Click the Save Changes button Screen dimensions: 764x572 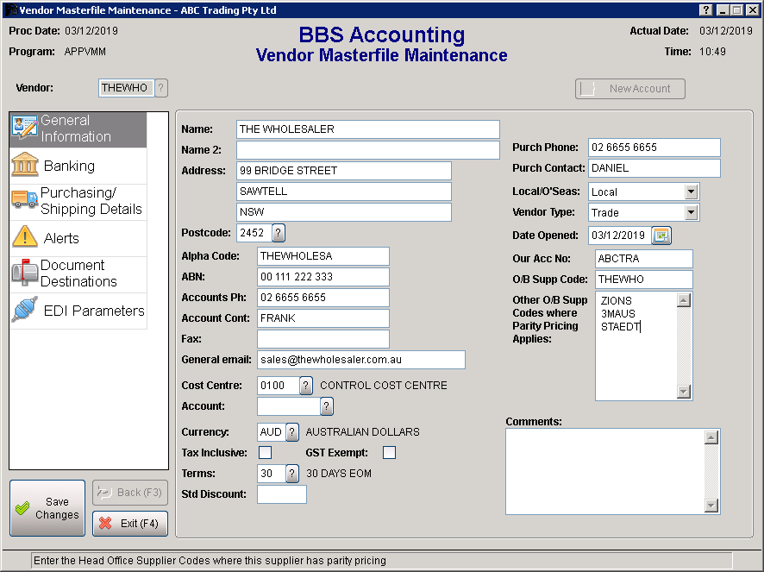tap(47, 508)
